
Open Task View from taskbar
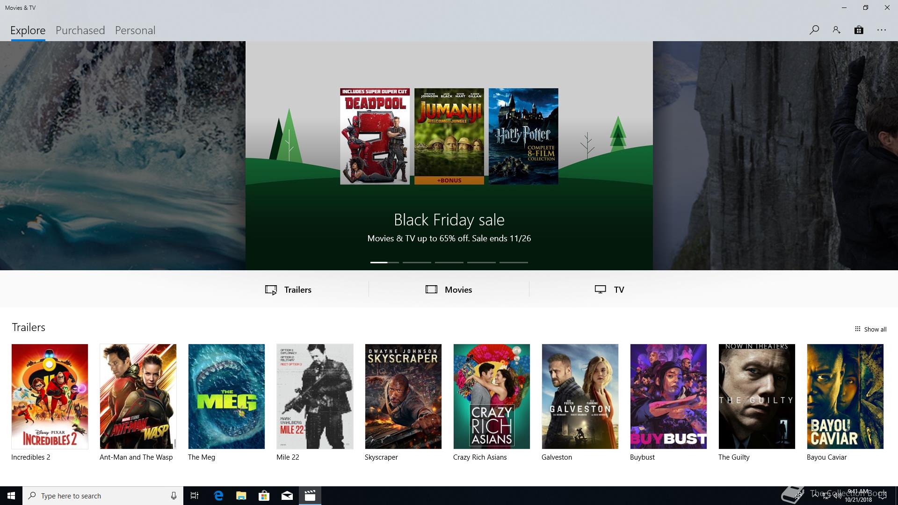click(195, 496)
